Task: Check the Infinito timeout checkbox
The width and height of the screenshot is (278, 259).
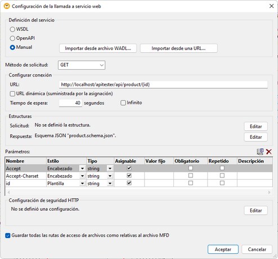Action: 123,103
